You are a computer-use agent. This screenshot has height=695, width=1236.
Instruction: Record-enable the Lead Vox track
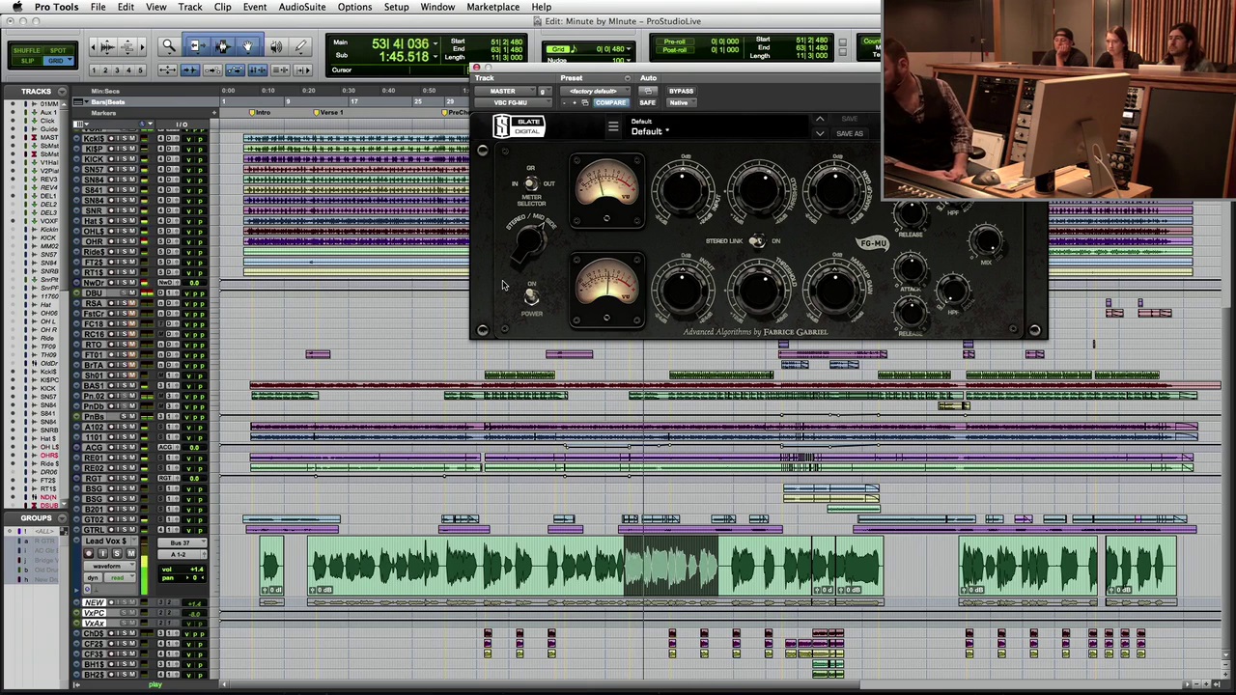coord(89,553)
